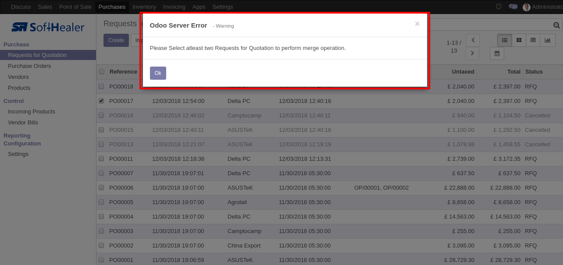Screen dimensions: 563x265
Task: Click the activities clock icon
Action: pyautogui.click(x=499, y=7)
